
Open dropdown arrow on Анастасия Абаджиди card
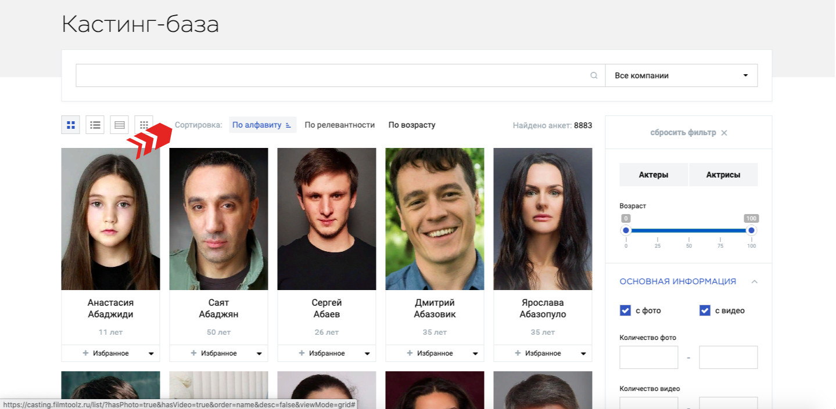(151, 354)
